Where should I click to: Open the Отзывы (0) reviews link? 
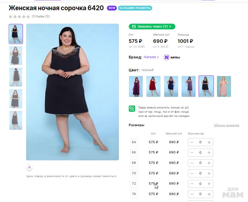point(41,16)
